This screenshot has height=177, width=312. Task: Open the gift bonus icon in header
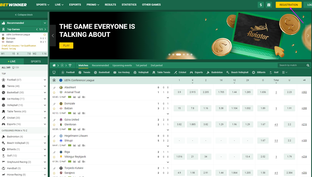point(268,5)
